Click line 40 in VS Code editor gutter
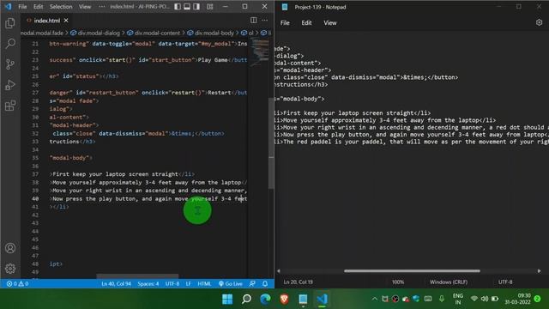Image resolution: width=549 pixels, height=309 pixels. (x=35, y=198)
